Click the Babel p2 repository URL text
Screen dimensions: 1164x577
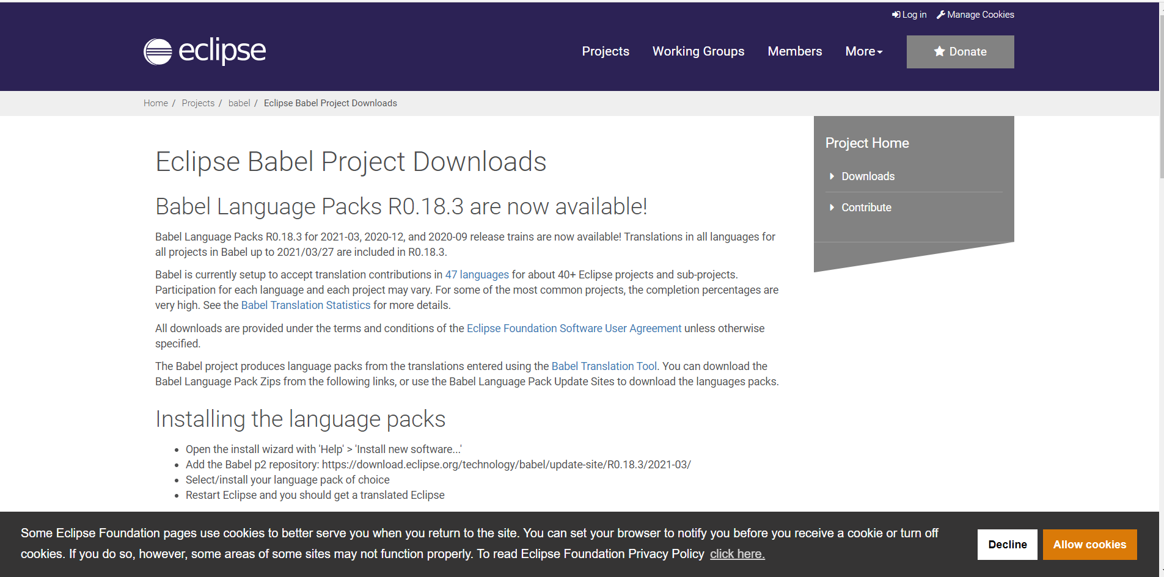click(507, 465)
